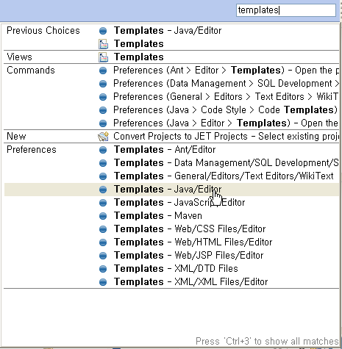Run Preferences (Data Management > SQL Development) command
342x349 pixels.
pos(226,84)
